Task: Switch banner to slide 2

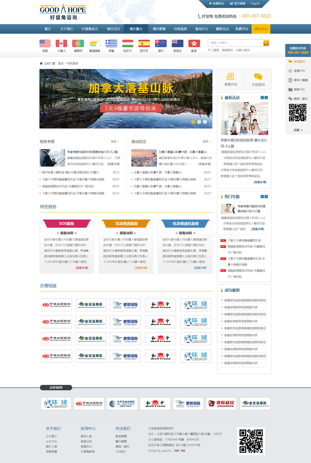Action: (199, 122)
